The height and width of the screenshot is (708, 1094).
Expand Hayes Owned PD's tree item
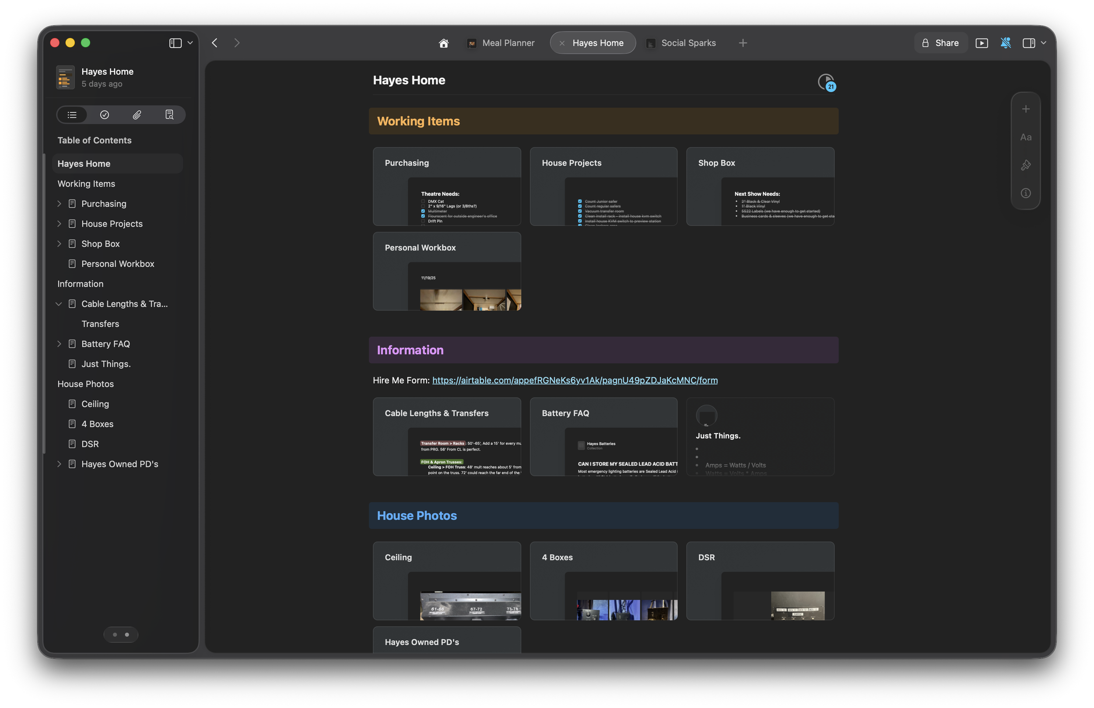click(x=59, y=464)
